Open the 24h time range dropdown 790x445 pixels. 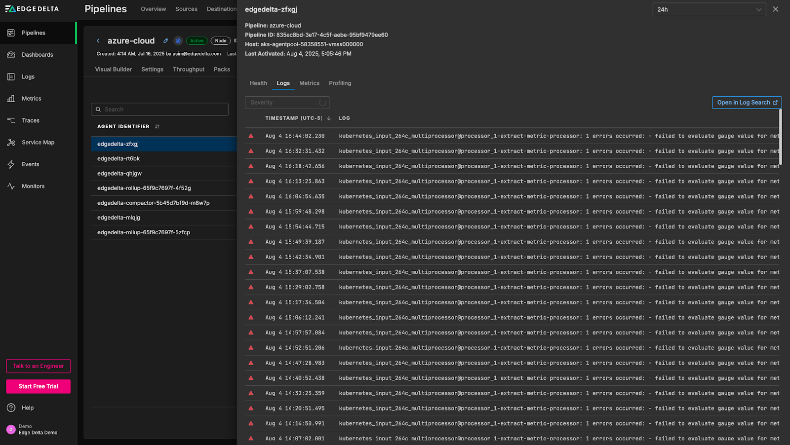point(709,9)
